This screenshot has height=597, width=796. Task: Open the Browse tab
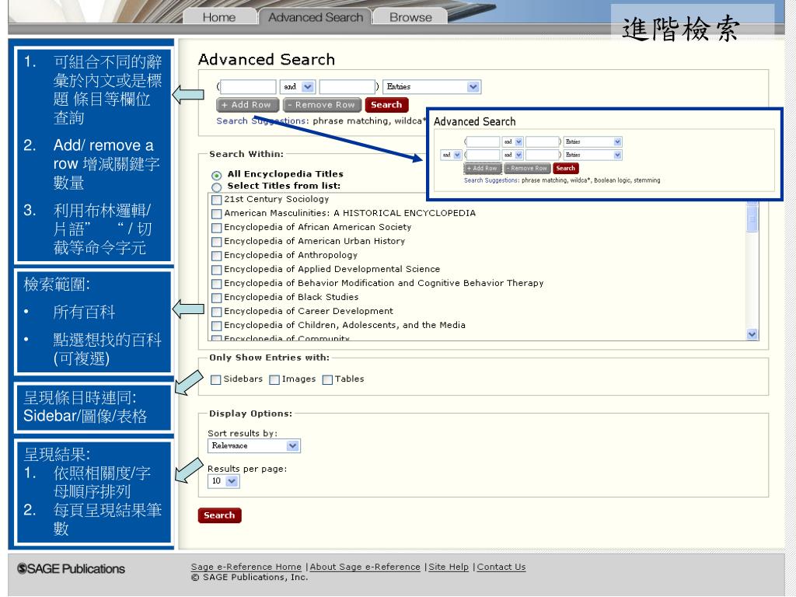point(410,17)
